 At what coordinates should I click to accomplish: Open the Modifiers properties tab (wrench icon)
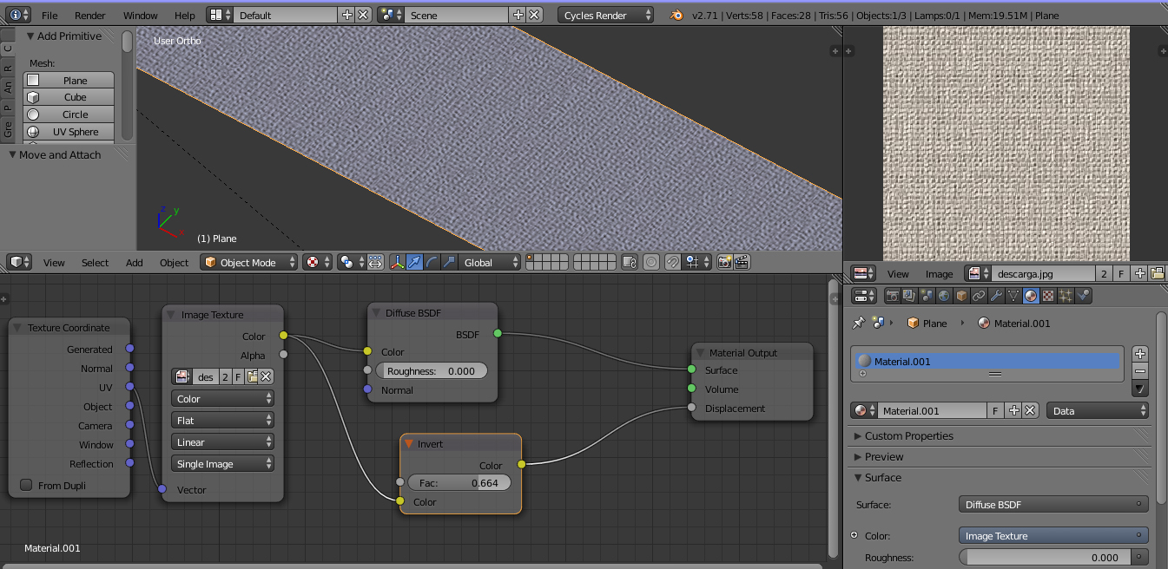pos(996,296)
